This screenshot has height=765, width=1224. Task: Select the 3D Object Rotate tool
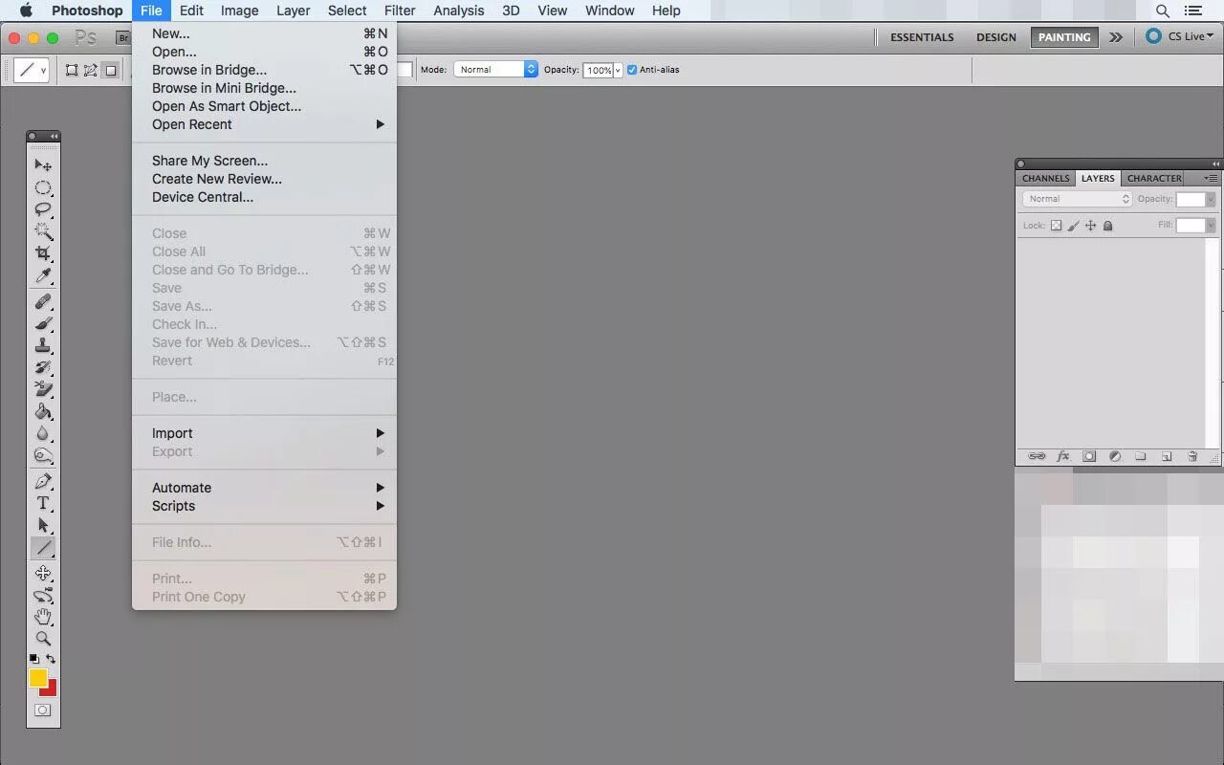coord(43,573)
